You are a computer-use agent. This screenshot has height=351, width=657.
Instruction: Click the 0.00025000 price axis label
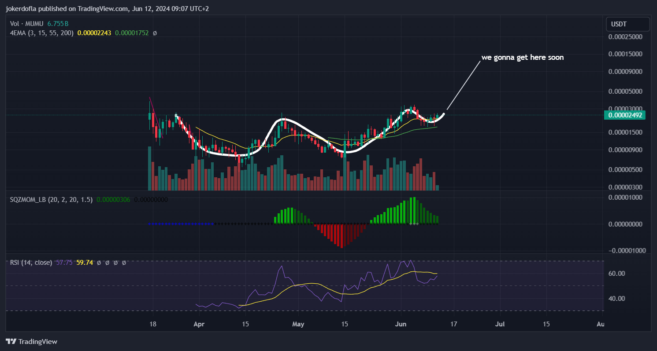(x=625, y=37)
